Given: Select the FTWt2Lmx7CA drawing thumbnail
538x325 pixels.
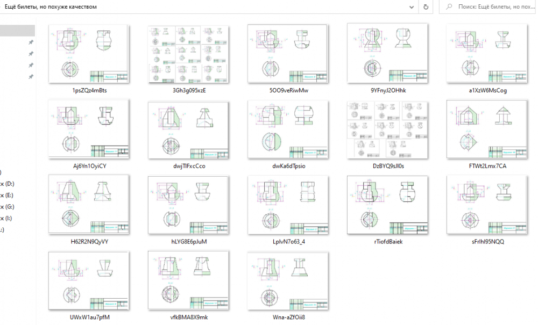Looking at the screenshot, I should click(x=487, y=129).
